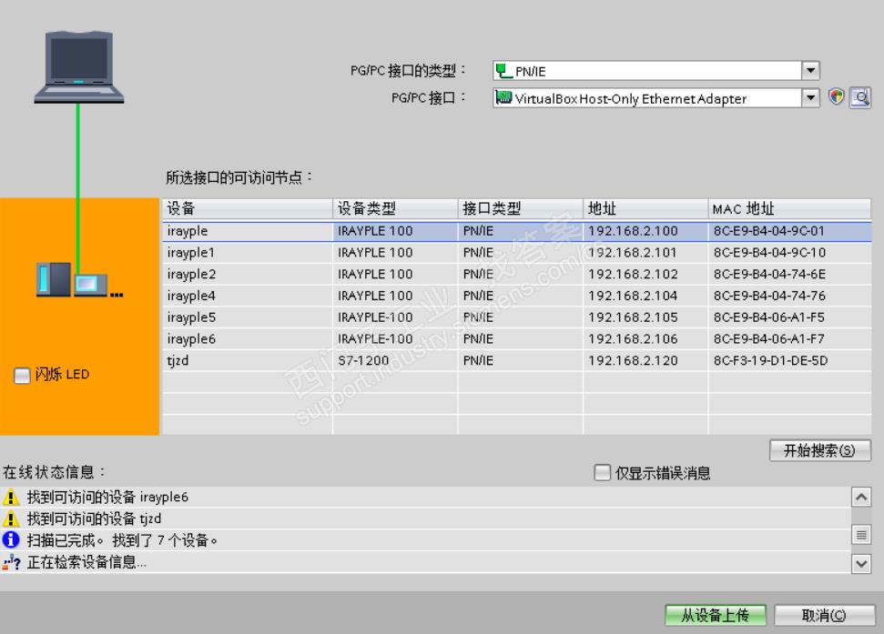
Task: Select the irayple4 device row
Action: click(517, 297)
